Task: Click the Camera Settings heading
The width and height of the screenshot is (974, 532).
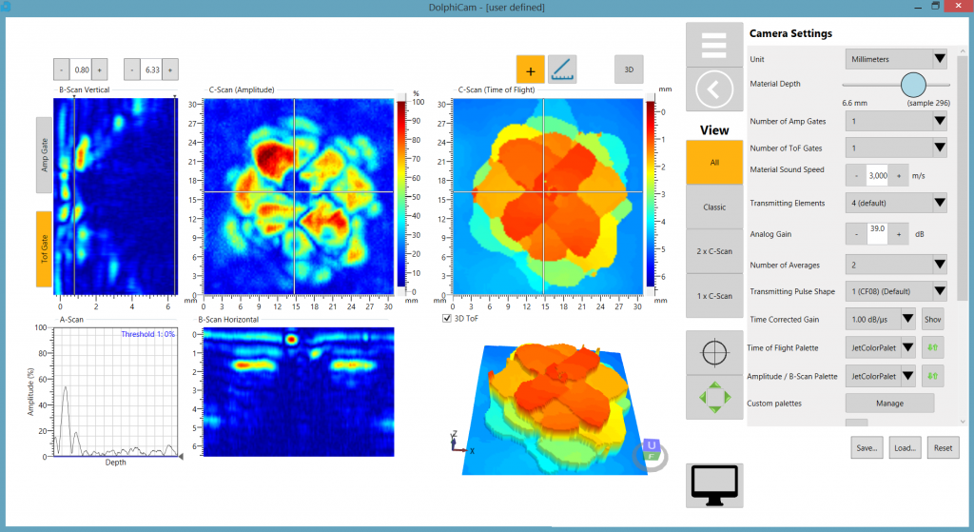Action: coord(790,33)
